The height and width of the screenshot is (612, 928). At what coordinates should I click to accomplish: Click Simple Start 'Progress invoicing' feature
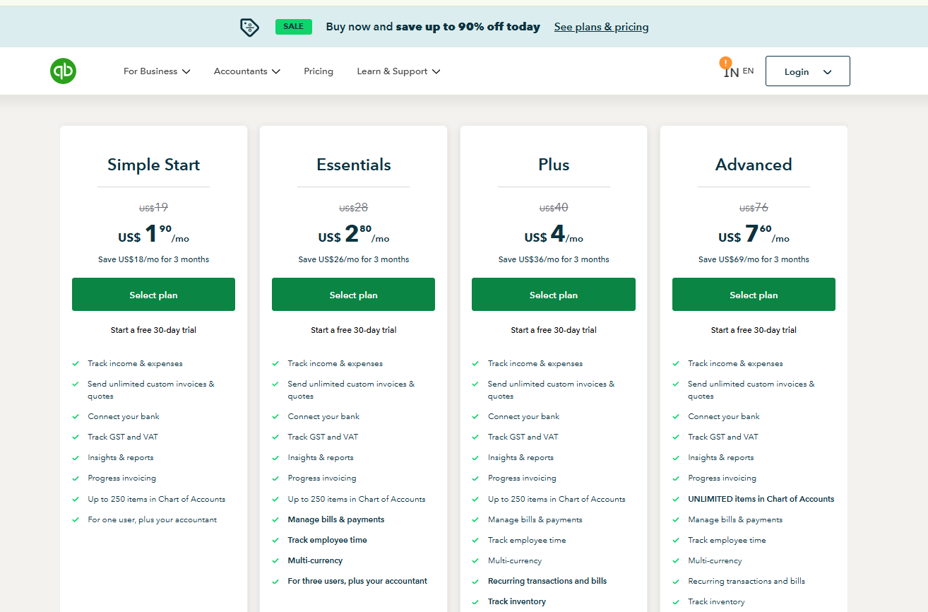pos(122,478)
